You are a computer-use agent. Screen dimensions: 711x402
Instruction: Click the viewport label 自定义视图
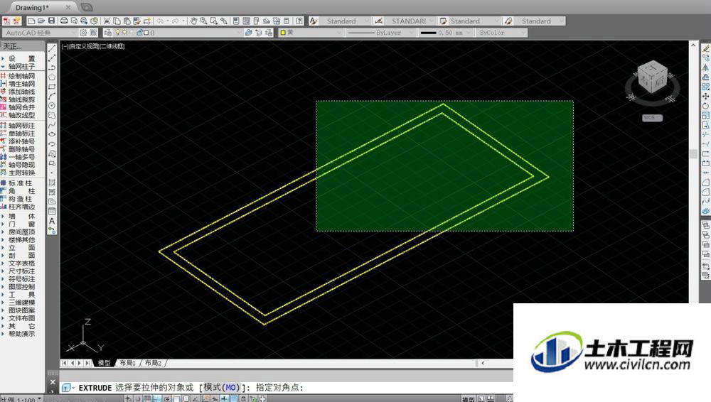[x=84, y=46]
